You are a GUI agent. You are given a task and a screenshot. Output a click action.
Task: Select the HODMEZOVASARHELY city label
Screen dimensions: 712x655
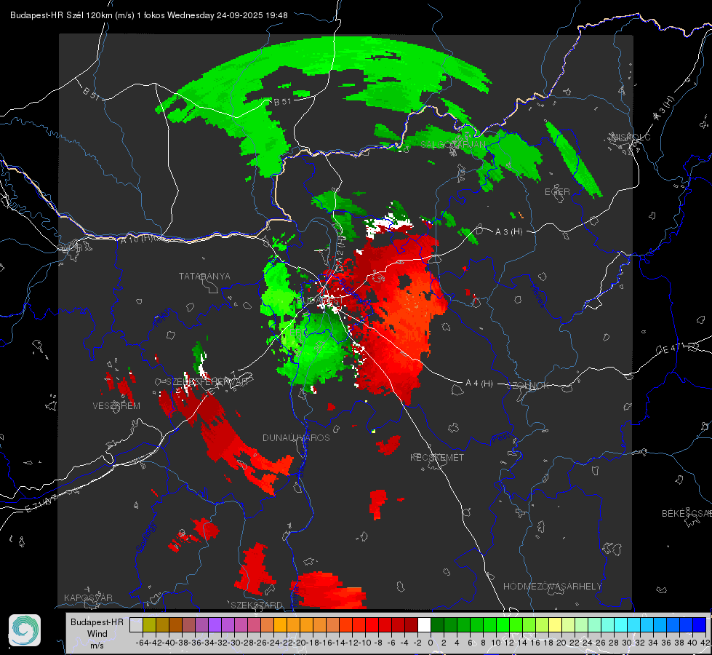[x=553, y=587]
